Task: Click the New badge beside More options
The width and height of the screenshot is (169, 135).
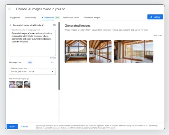Action: tap(30, 62)
